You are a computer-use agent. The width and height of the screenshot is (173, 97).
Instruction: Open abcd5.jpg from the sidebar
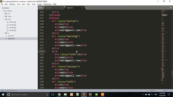point(13,30)
